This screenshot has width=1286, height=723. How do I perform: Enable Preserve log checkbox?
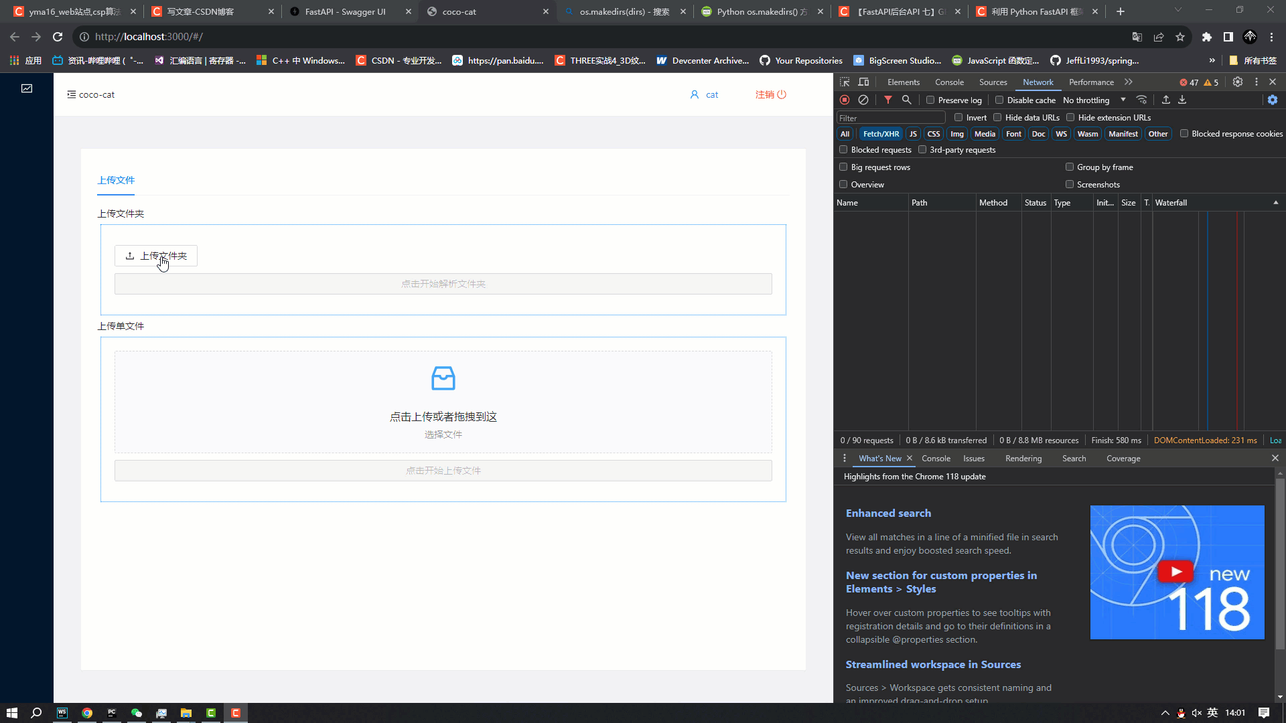click(x=930, y=100)
